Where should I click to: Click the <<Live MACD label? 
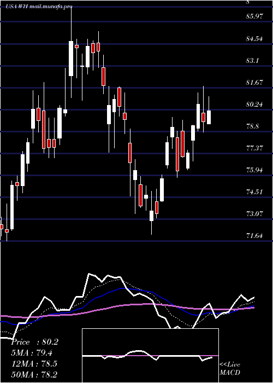[x=230, y=369]
